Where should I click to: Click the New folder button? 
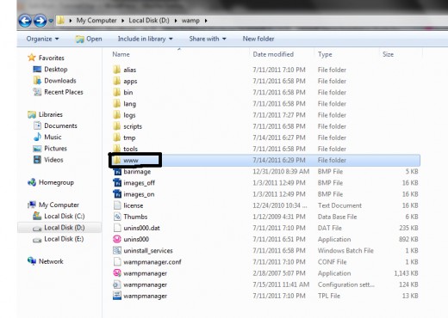click(x=258, y=39)
